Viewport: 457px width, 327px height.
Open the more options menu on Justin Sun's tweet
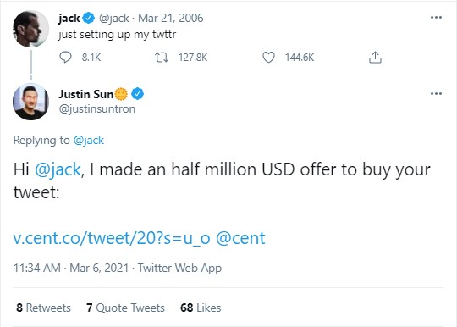pyautogui.click(x=436, y=94)
